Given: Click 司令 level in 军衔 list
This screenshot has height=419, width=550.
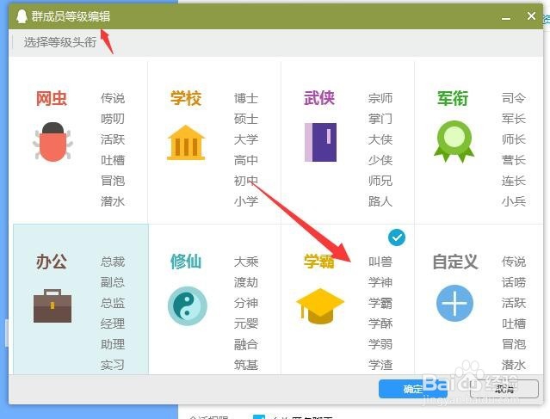Looking at the screenshot, I should click(514, 98).
